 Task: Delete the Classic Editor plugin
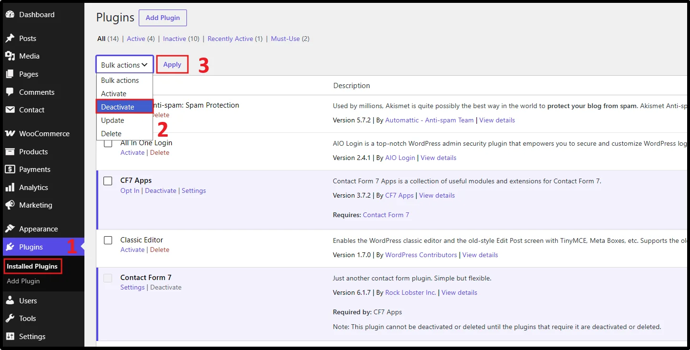click(x=160, y=250)
